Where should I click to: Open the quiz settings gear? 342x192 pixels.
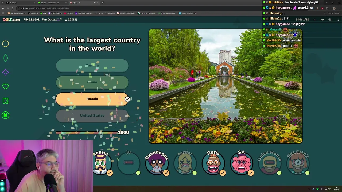tap(330, 19)
